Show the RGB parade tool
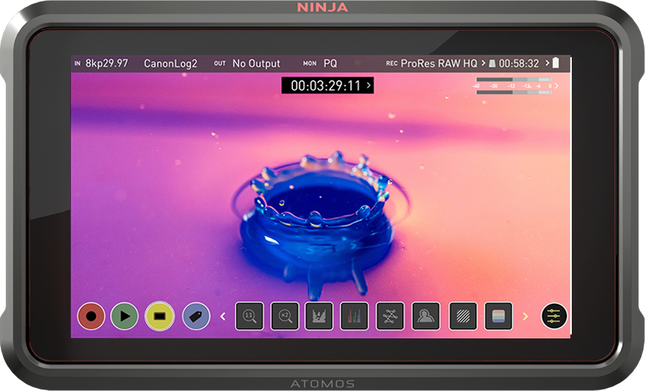 point(354,316)
